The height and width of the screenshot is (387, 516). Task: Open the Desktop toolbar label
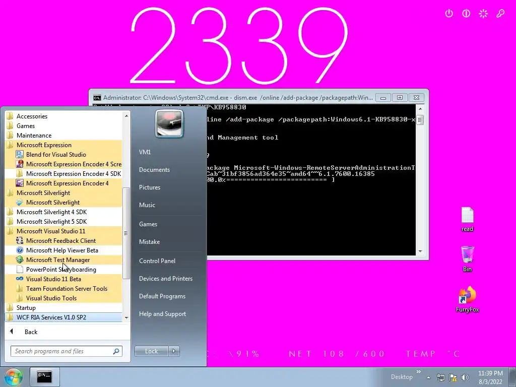(x=402, y=377)
